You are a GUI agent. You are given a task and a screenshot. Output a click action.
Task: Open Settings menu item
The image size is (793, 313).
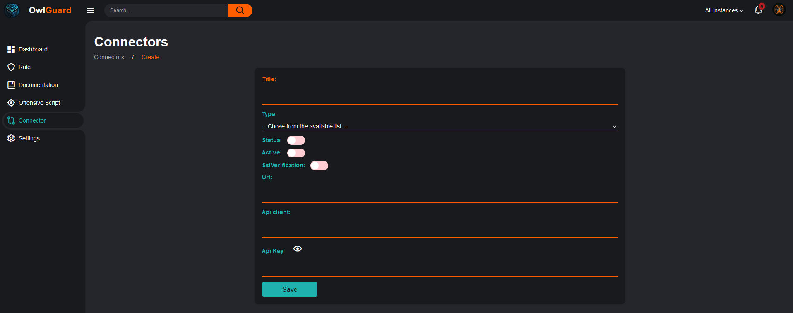29,138
